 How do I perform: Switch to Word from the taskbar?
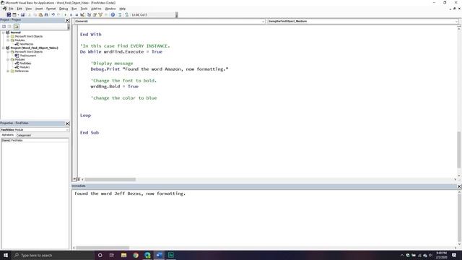[159, 255]
